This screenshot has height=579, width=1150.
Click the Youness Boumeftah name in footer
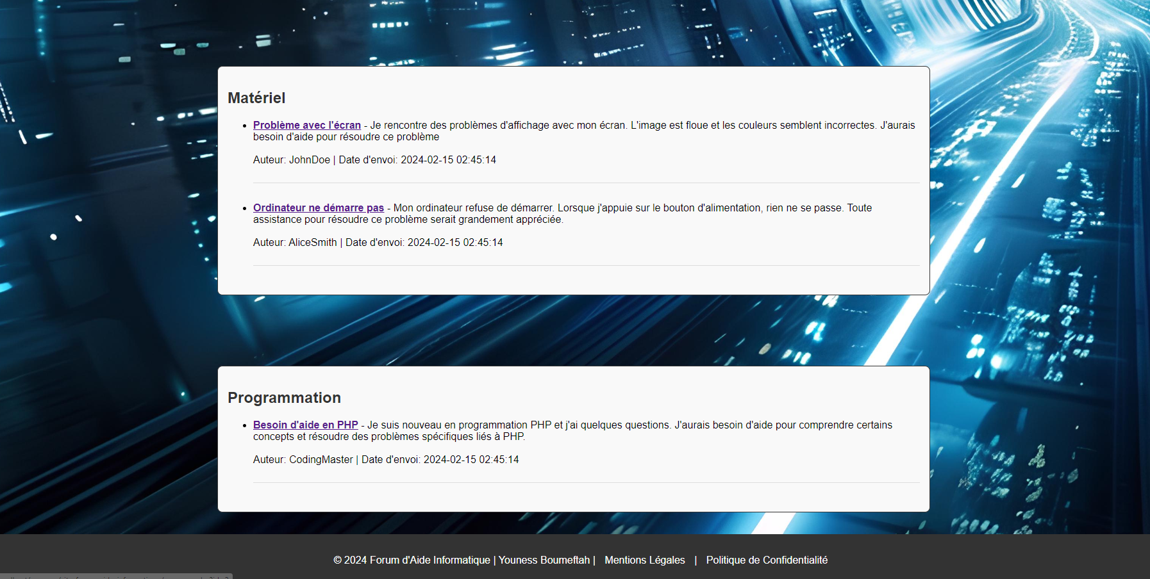pos(544,560)
